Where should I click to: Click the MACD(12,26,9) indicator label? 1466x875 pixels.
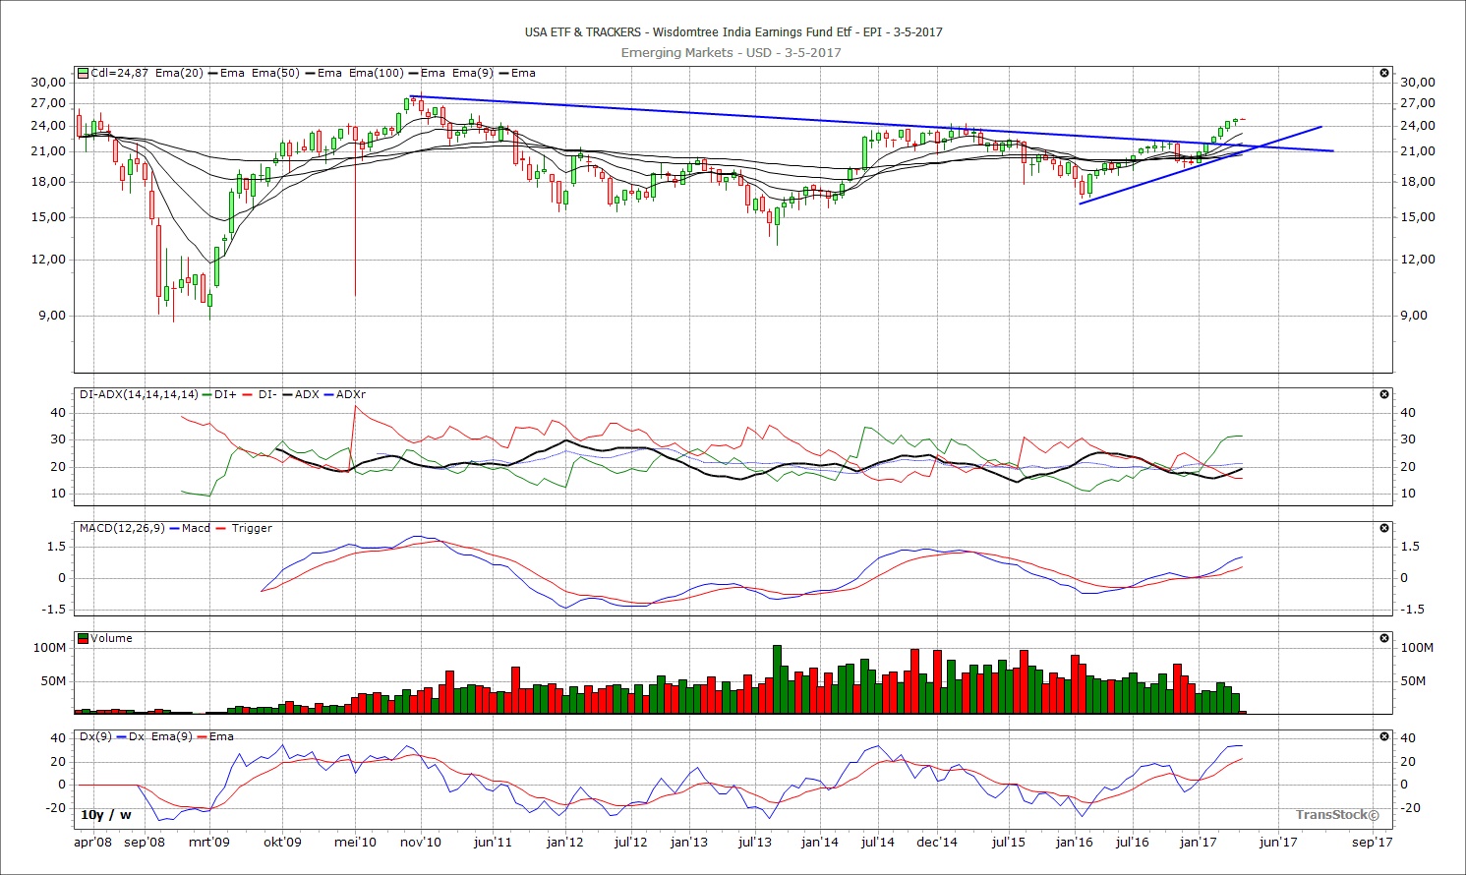[x=123, y=528]
